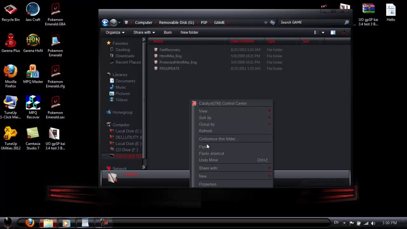Viewport: 407px width, 229px height.
Task: Open the Organize dropdown menu
Action: pyautogui.click(x=115, y=32)
